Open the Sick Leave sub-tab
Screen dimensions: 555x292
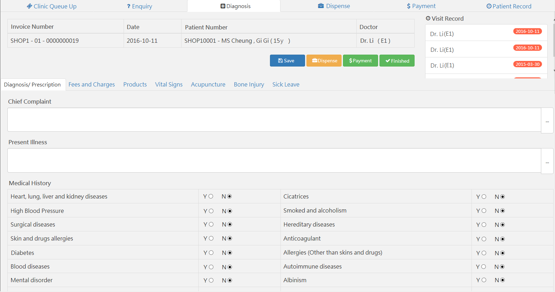click(x=286, y=84)
